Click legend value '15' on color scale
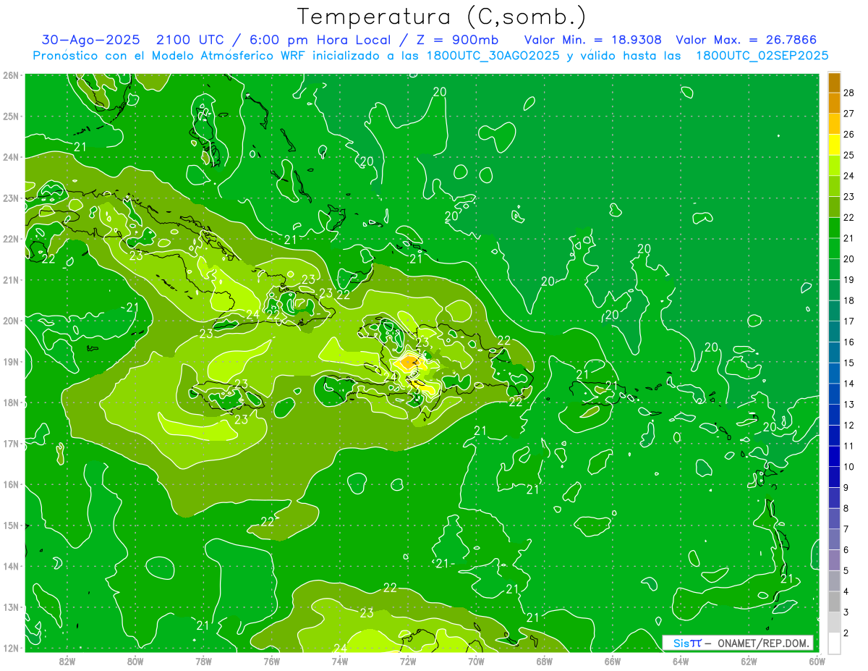 [849, 363]
